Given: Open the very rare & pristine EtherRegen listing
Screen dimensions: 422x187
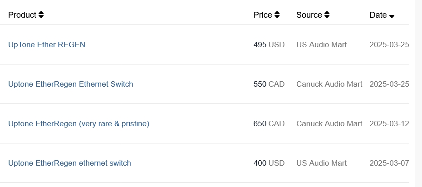Looking at the screenshot, I should pyautogui.click(x=79, y=123).
